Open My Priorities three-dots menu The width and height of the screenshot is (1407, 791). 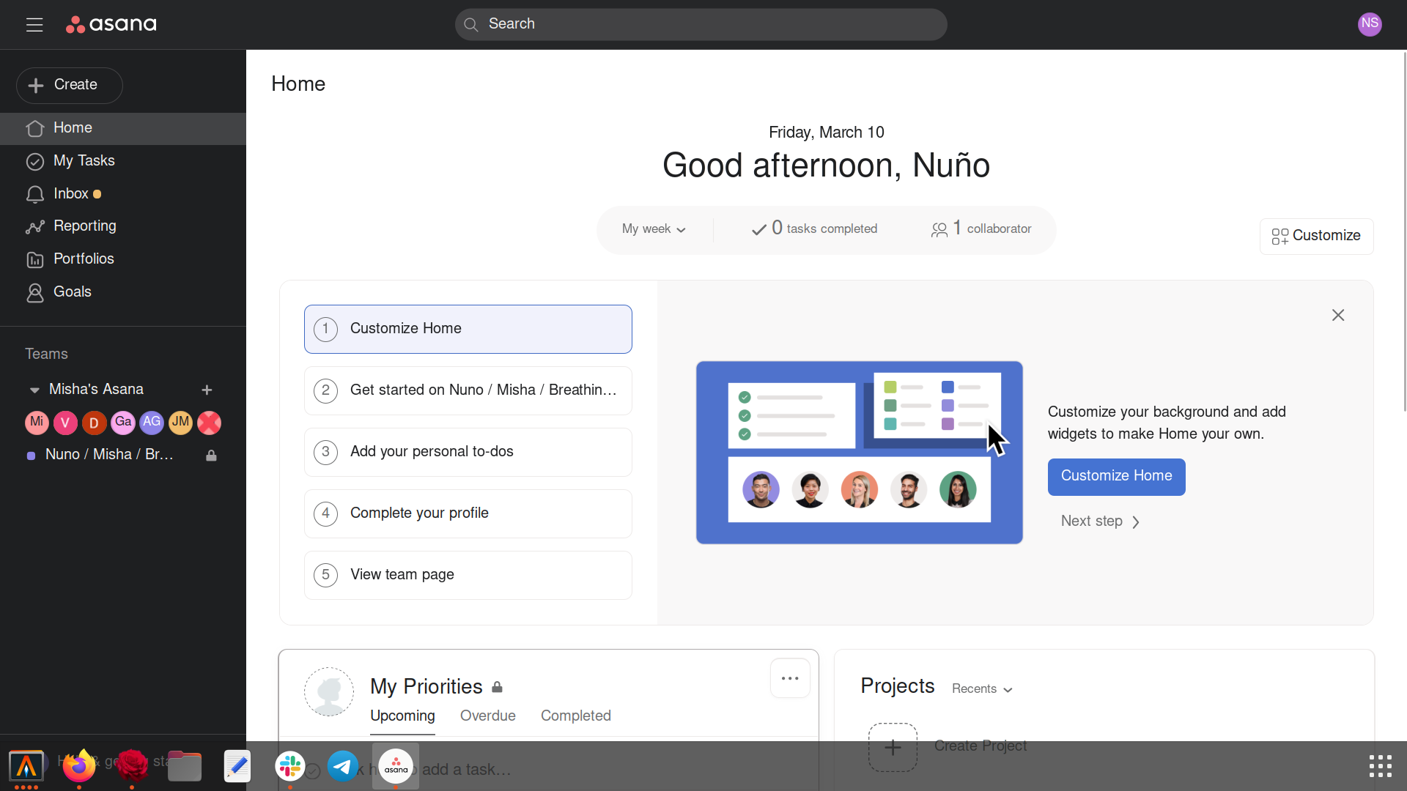point(789,678)
